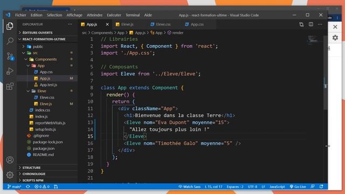
Task: Open changes compare icon in editor toolbar
Action: 301,24
